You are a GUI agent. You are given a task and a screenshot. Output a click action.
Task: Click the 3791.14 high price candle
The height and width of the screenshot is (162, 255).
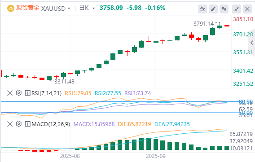coord(220,26)
